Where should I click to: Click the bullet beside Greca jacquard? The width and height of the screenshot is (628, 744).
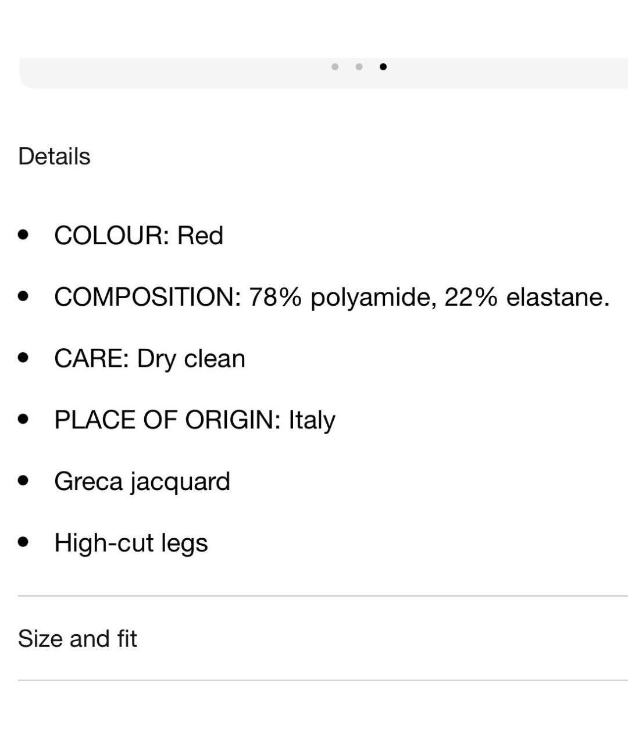pos(23,481)
